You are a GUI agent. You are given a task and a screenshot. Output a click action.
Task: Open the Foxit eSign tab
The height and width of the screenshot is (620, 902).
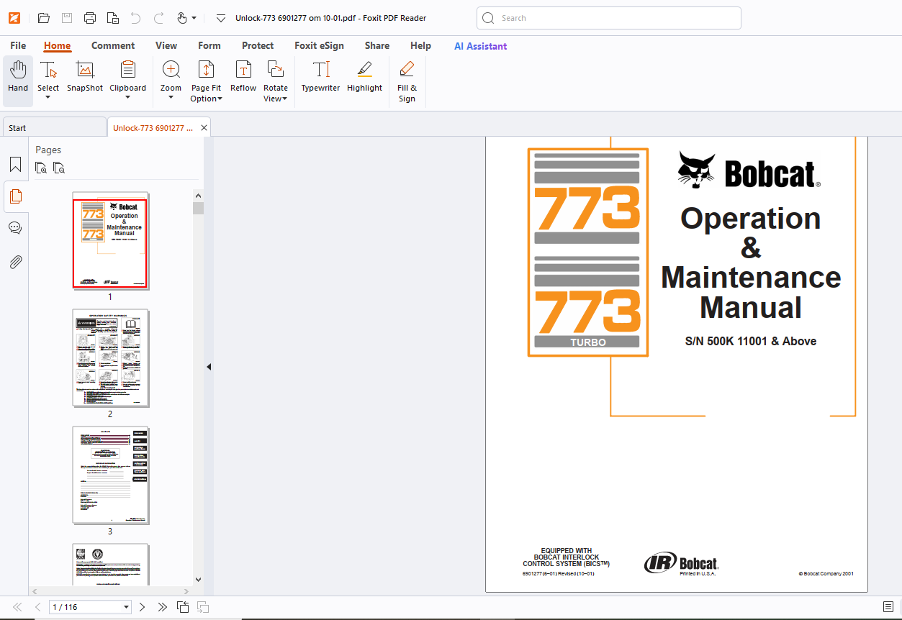click(319, 45)
